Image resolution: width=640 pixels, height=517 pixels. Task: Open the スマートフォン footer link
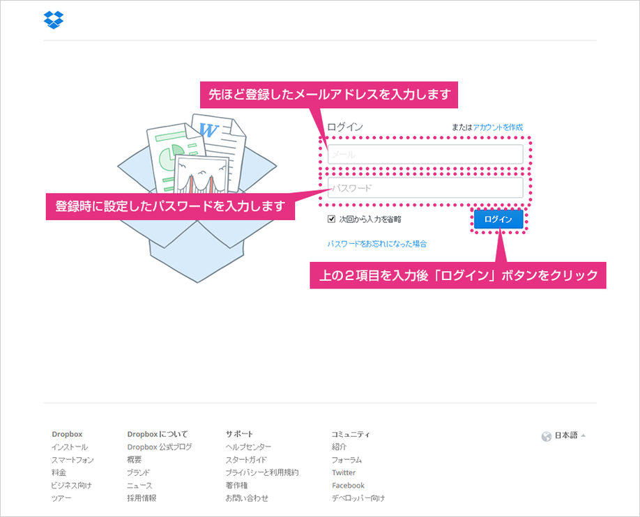click(73, 460)
